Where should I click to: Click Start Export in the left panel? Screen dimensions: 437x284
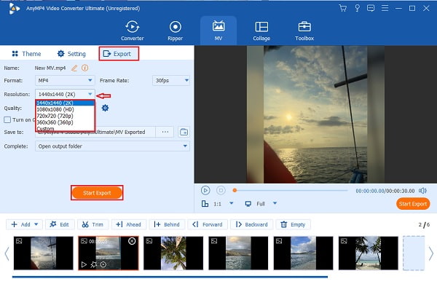(x=97, y=192)
